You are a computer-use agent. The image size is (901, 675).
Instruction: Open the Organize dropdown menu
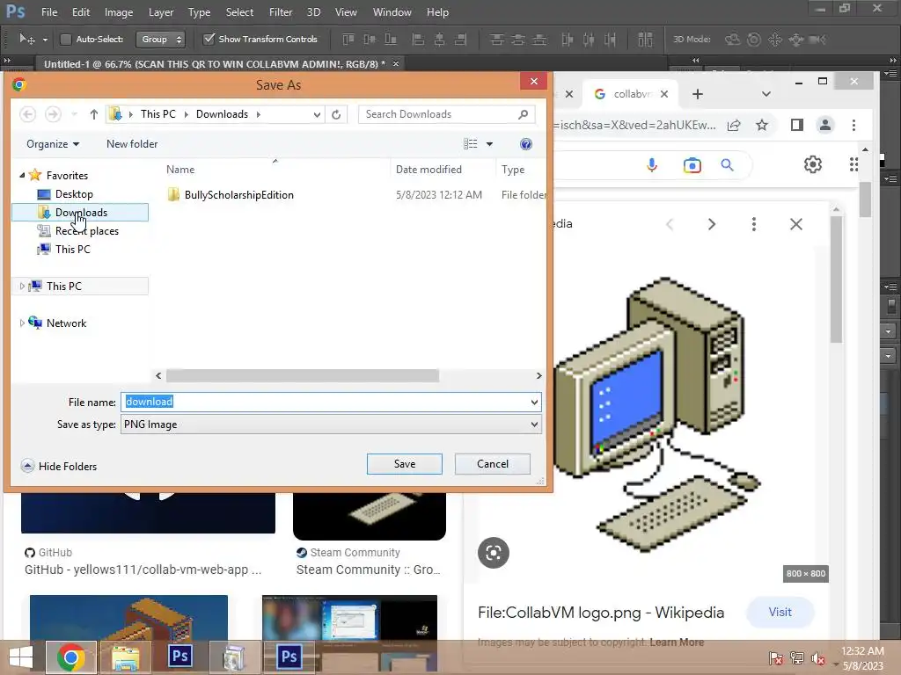pyautogui.click(x=53, y=144)
